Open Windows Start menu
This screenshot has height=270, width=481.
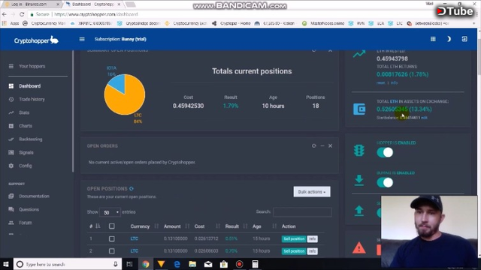6,264
